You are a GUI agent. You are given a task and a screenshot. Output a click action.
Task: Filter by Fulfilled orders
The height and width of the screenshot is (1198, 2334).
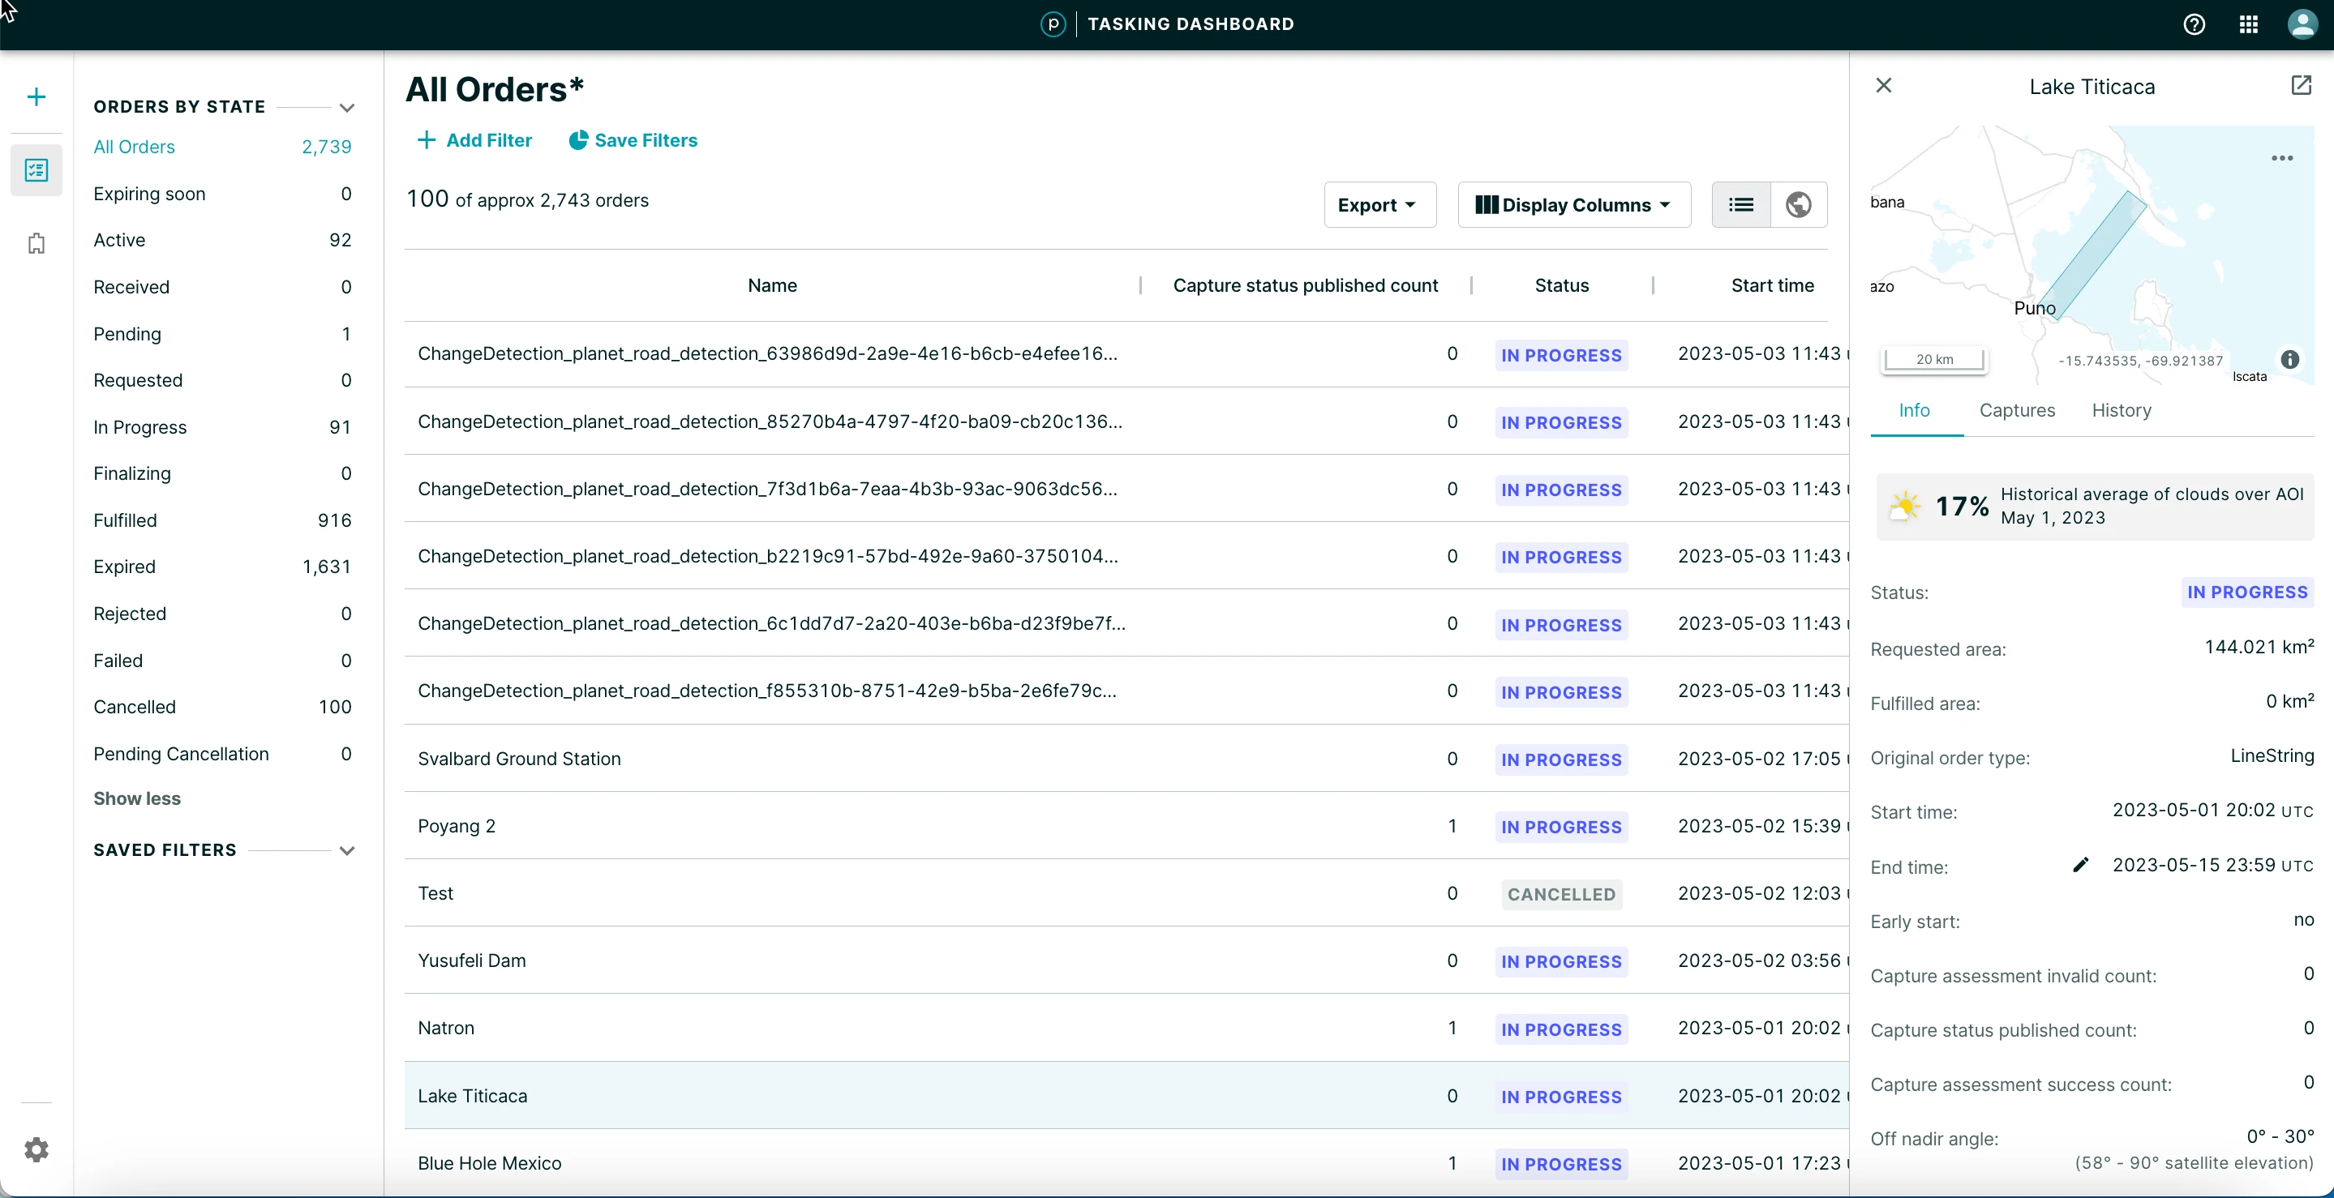pyautogui.click(x=222, y=520)
